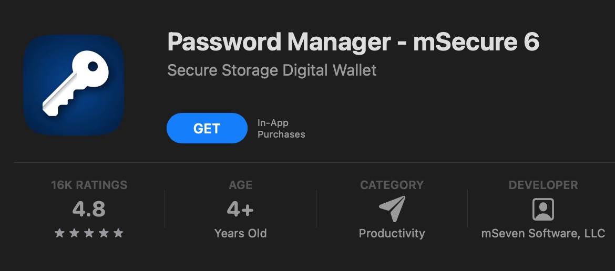Click the DEVELOPER heading
This screenshot has height=271, width=615.
[x=543, y=185]
